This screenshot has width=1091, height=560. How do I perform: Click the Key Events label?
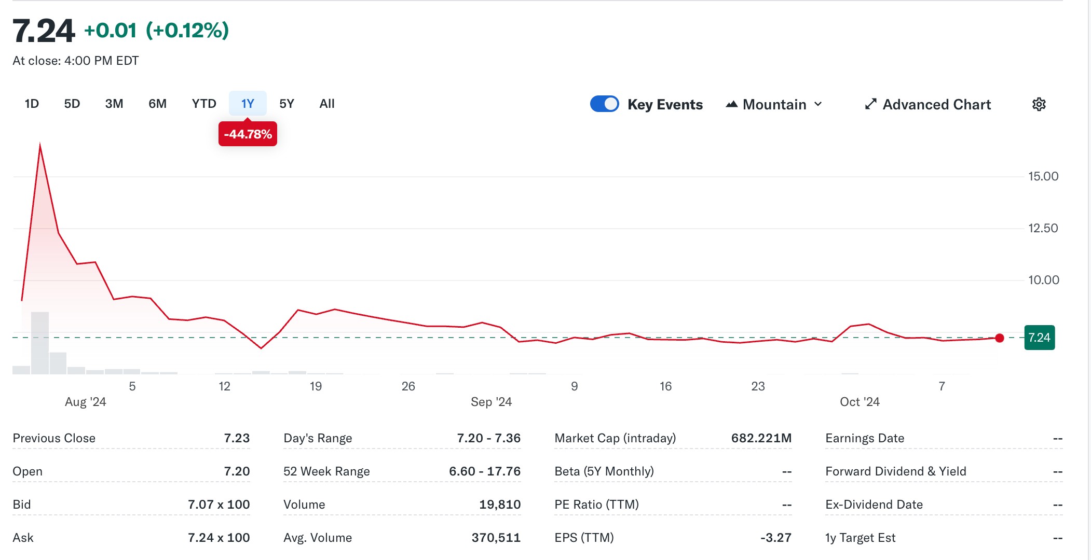[x=665, y=104]
